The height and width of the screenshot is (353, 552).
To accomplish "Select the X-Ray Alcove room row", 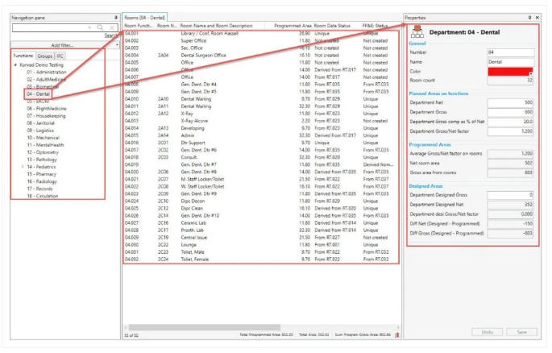I will tap(261, 121).
